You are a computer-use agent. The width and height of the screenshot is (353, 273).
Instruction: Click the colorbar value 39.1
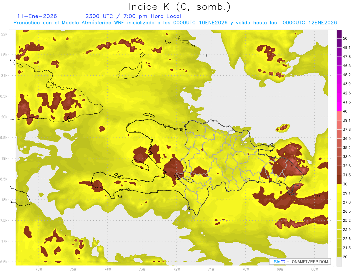[347, 120]
